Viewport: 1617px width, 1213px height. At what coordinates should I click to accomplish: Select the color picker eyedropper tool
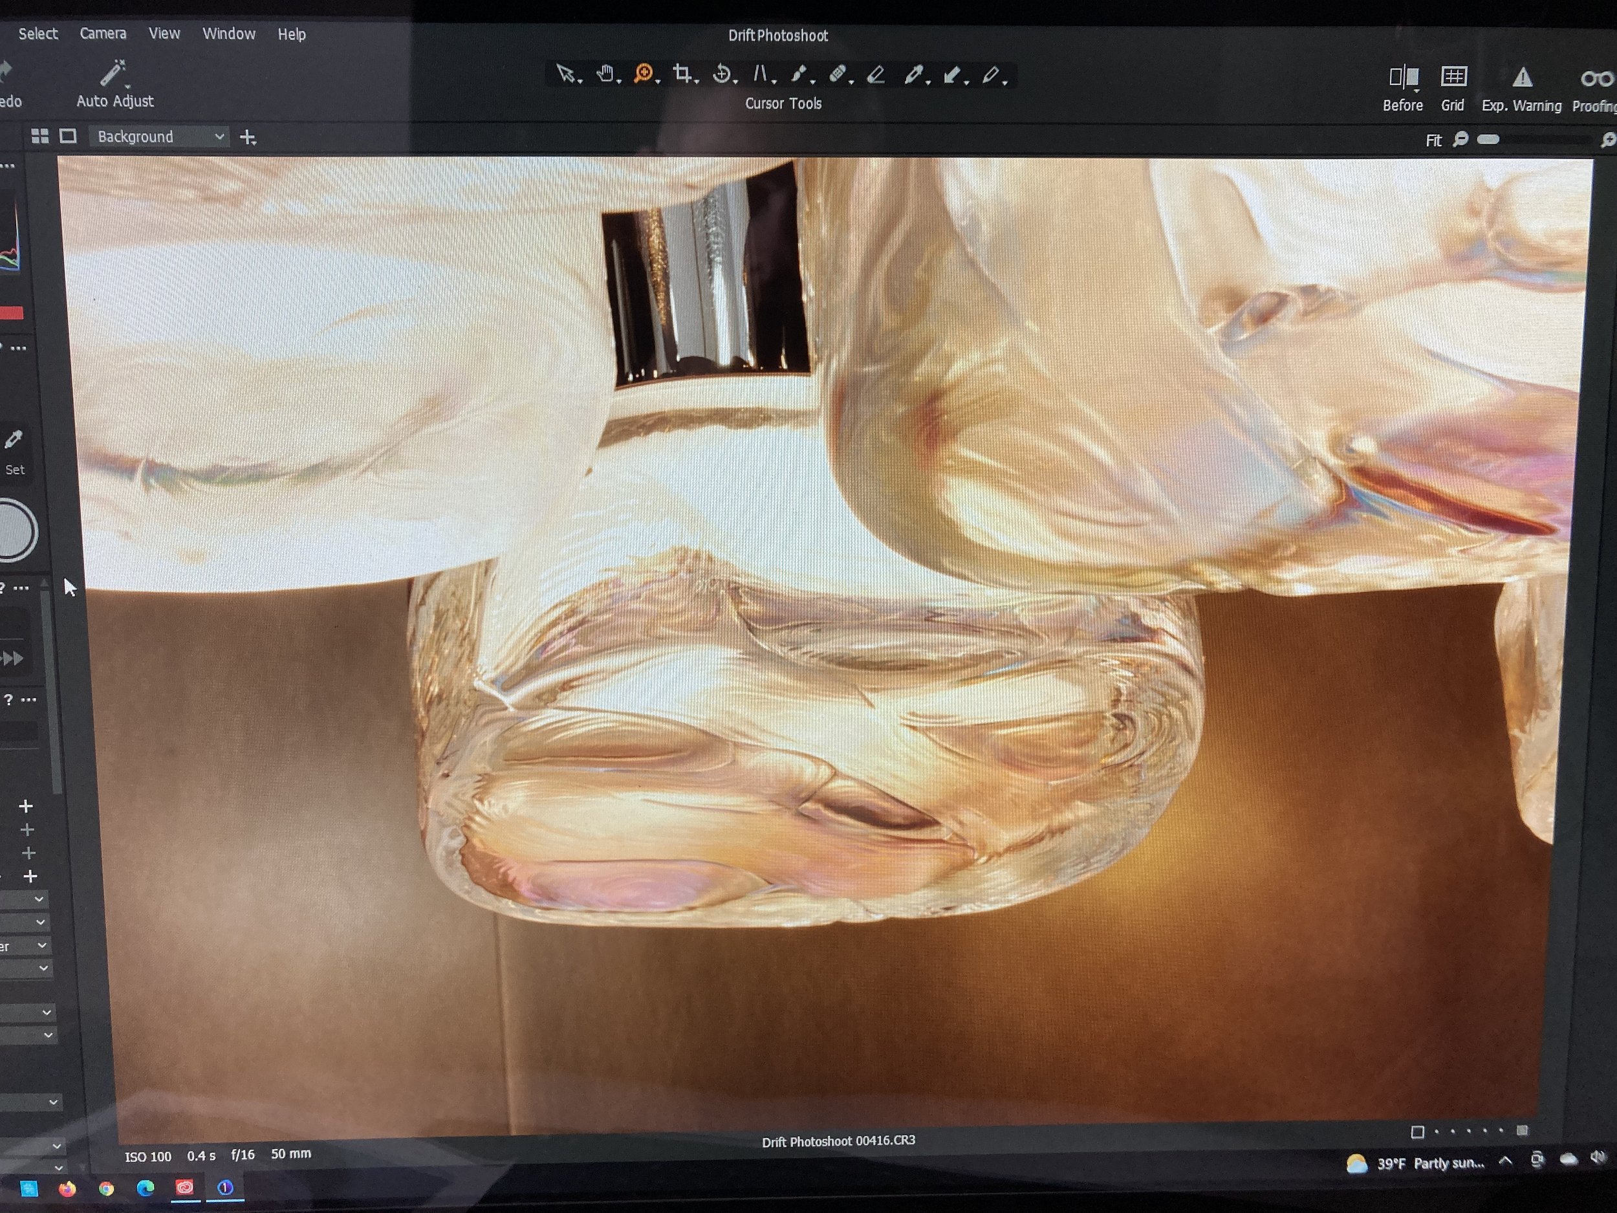[x=913, y=74]
